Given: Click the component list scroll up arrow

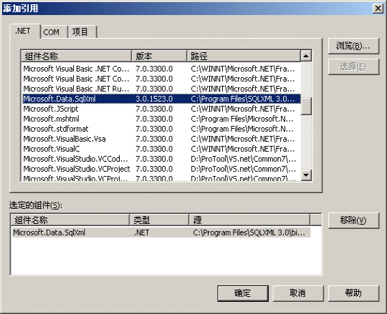Looking at the screenshot, I should tap(306, 56).
